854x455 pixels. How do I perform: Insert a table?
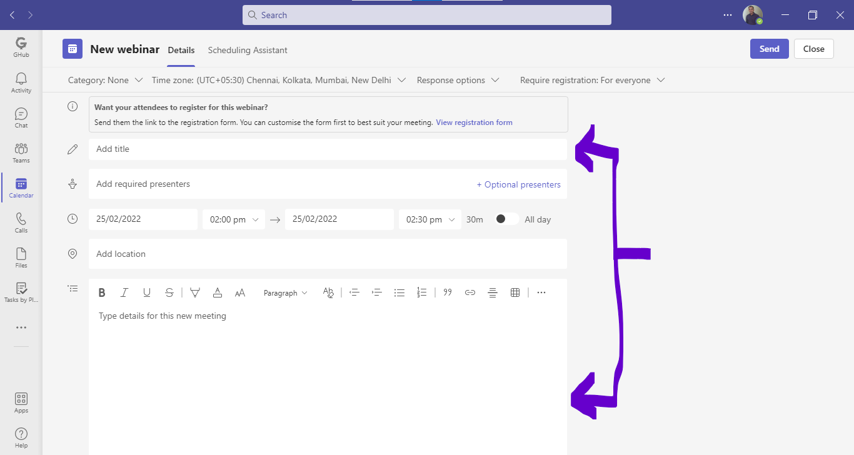[515, 292]
